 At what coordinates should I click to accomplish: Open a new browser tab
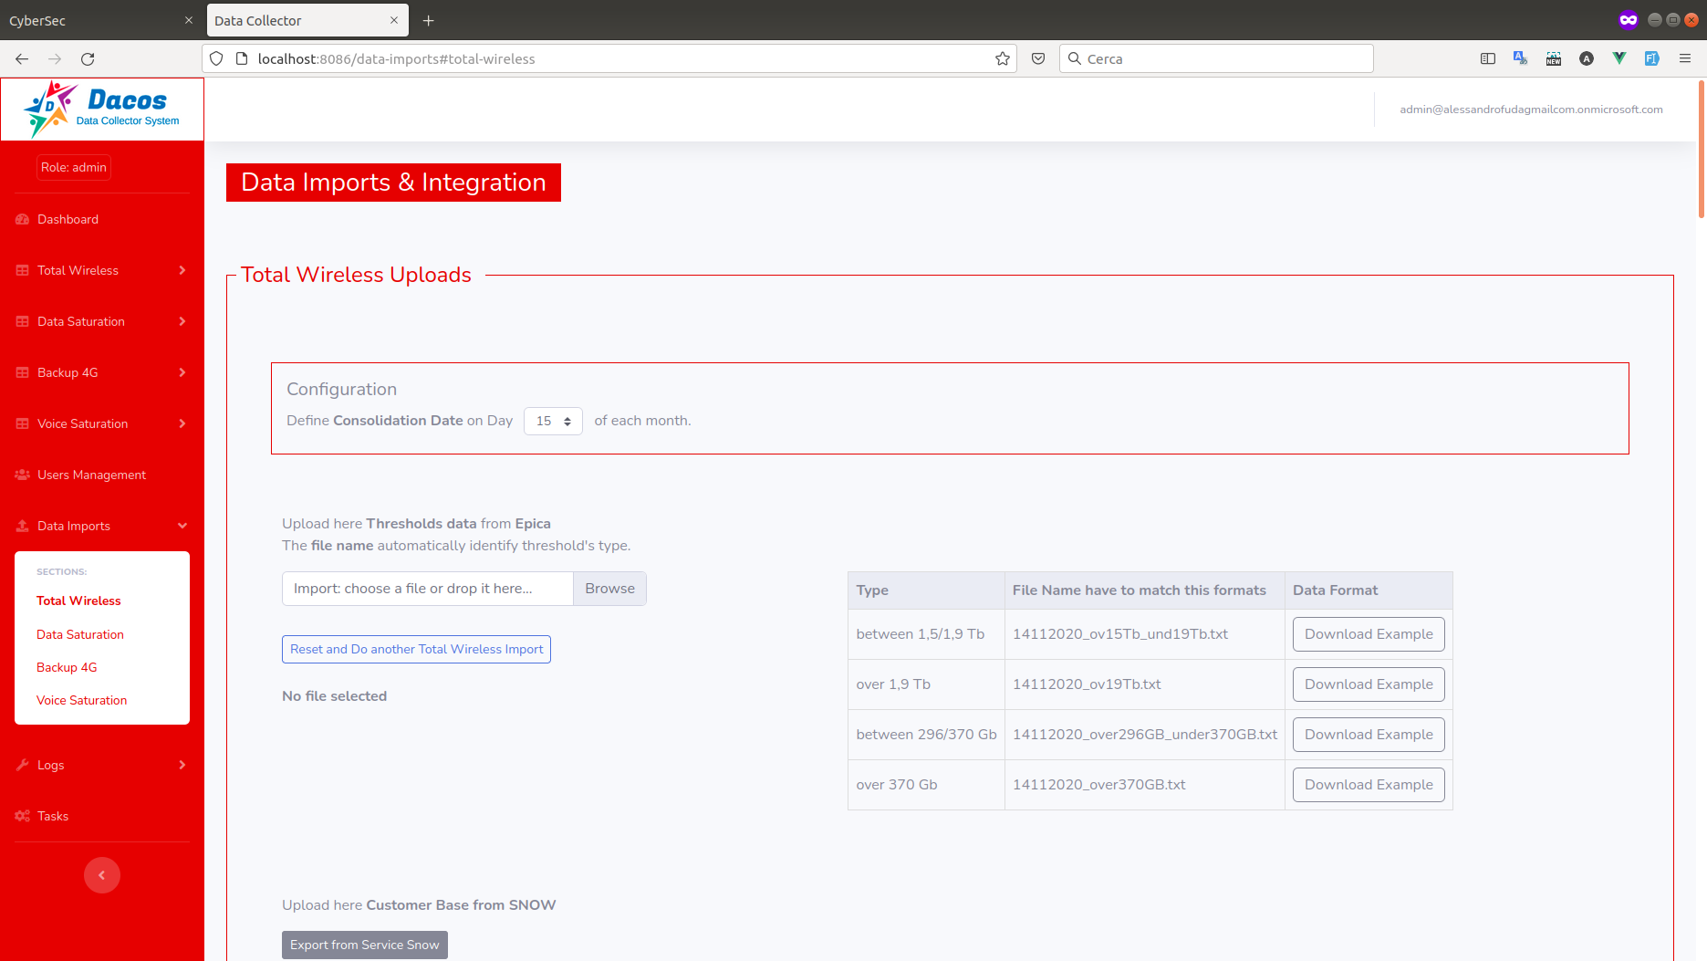429,20
